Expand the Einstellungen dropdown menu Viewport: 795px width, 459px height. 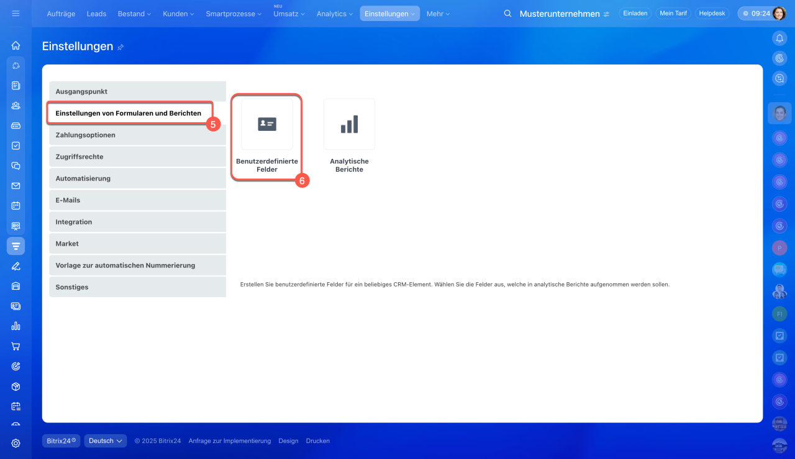tap(390, 14)
